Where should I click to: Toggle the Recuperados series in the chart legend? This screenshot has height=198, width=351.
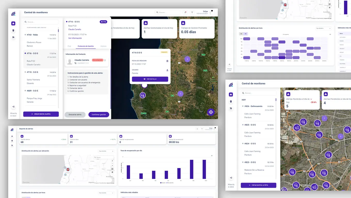(x=170, y=183)
